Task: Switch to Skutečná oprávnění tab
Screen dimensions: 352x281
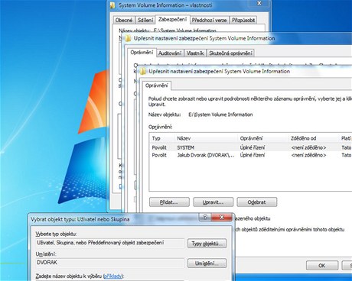Action: click(230, 53)
